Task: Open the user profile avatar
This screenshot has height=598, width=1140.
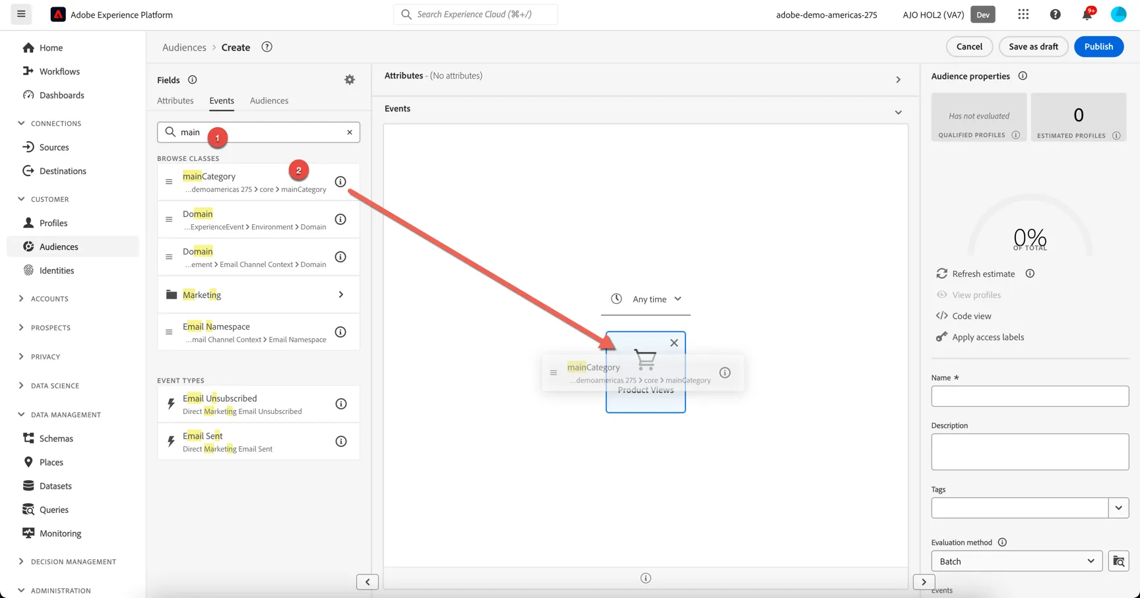Action: (1118, 14)
